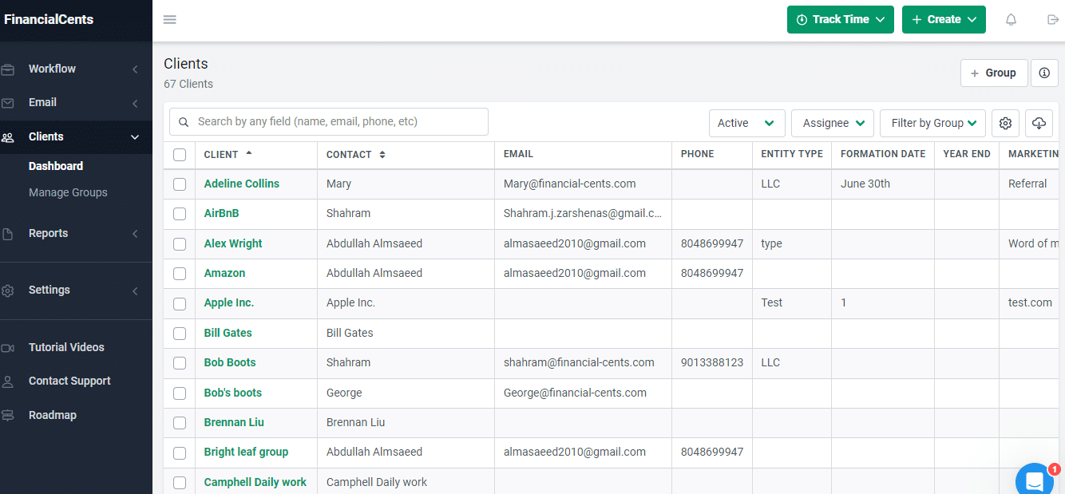
Task: Click the 67 Clients count text
Action: [188, 84]
